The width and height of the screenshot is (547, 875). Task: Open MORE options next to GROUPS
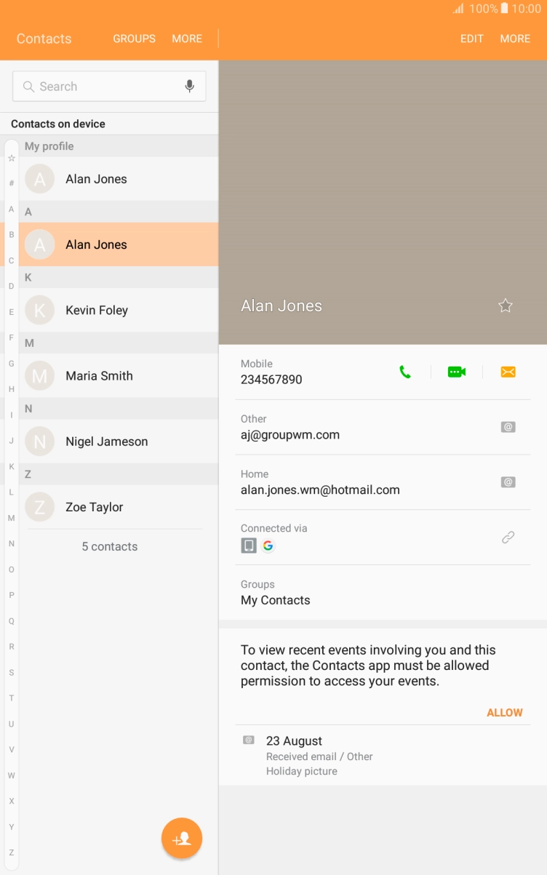[x=187, y=39]
